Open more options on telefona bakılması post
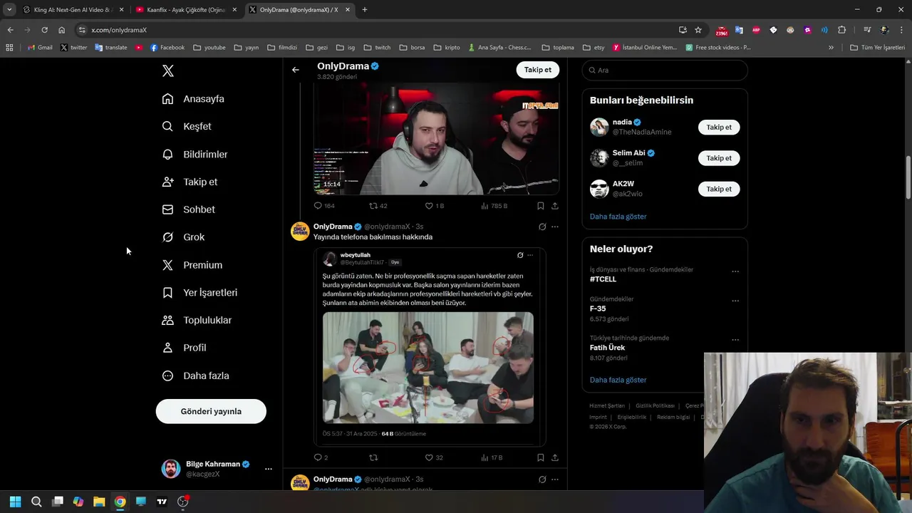This screenshot has width=912, height=513. point(555,227)
